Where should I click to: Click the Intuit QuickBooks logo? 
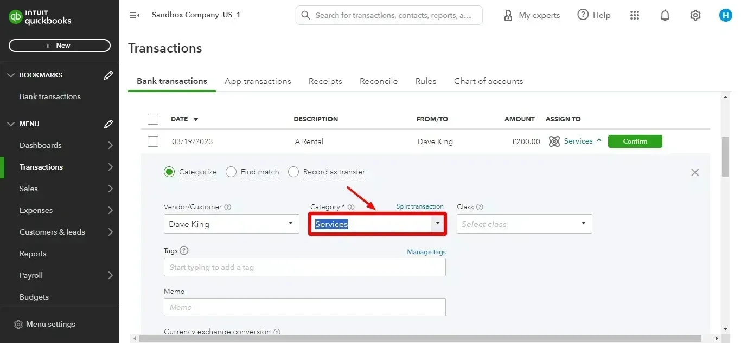click(40, 17)
